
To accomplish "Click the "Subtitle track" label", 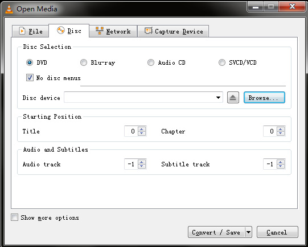I will [x=186, y=164].
